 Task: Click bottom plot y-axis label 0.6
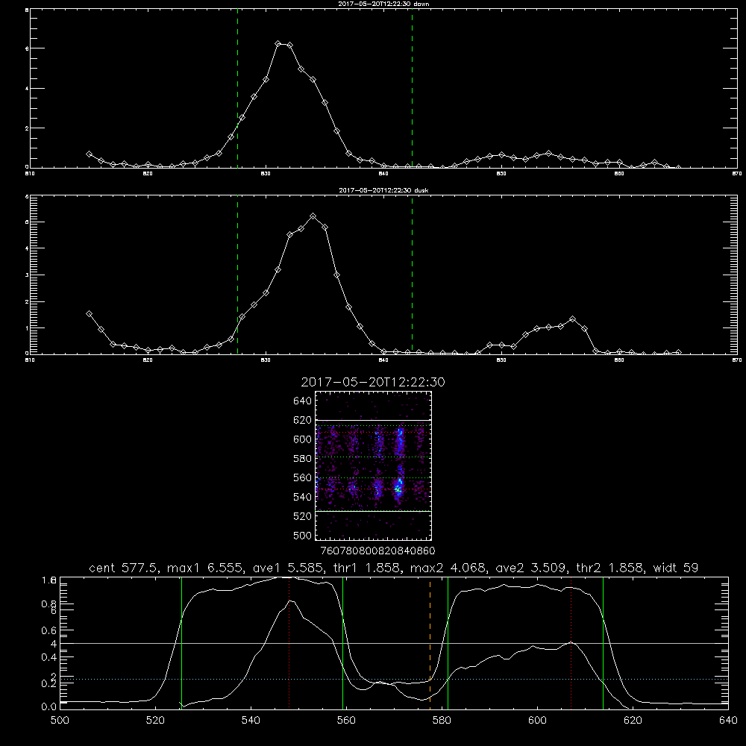tap(48, 630)
